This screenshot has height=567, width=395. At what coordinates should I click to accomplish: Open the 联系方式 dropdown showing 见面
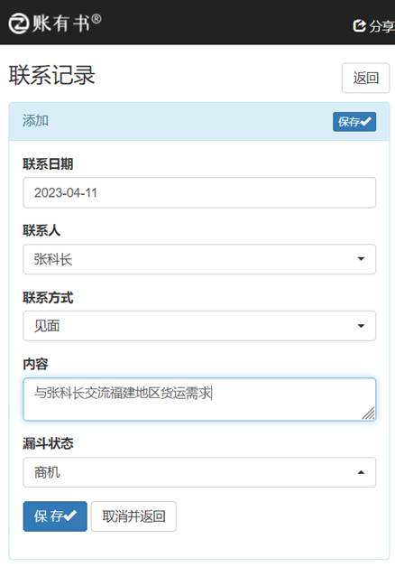[x=199, y=326]
